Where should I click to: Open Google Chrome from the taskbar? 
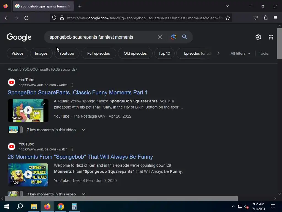[x=61, y=206]
